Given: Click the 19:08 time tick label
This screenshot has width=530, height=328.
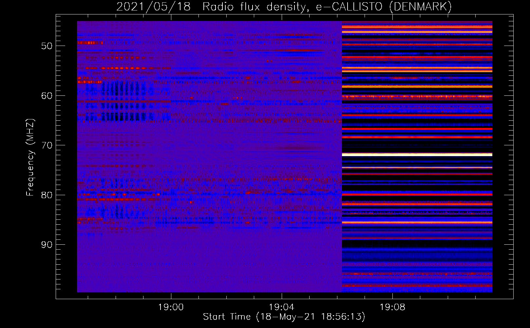Looking at the screenshot, I should (392, 307).
